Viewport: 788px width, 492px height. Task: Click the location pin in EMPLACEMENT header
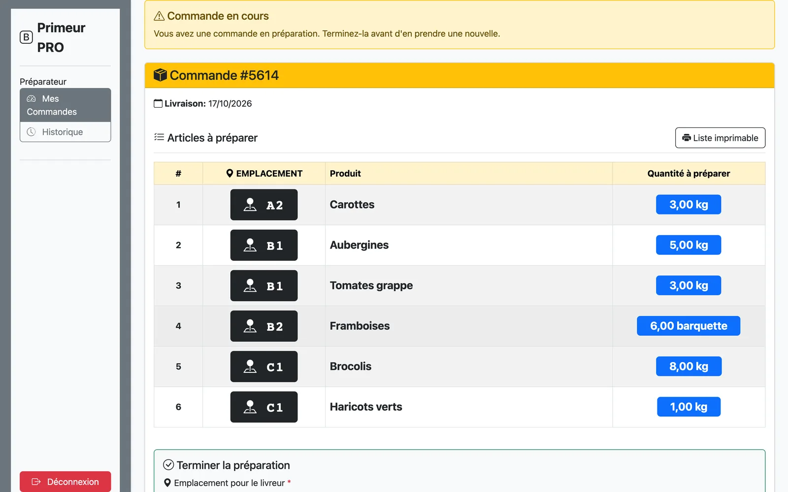230,173
